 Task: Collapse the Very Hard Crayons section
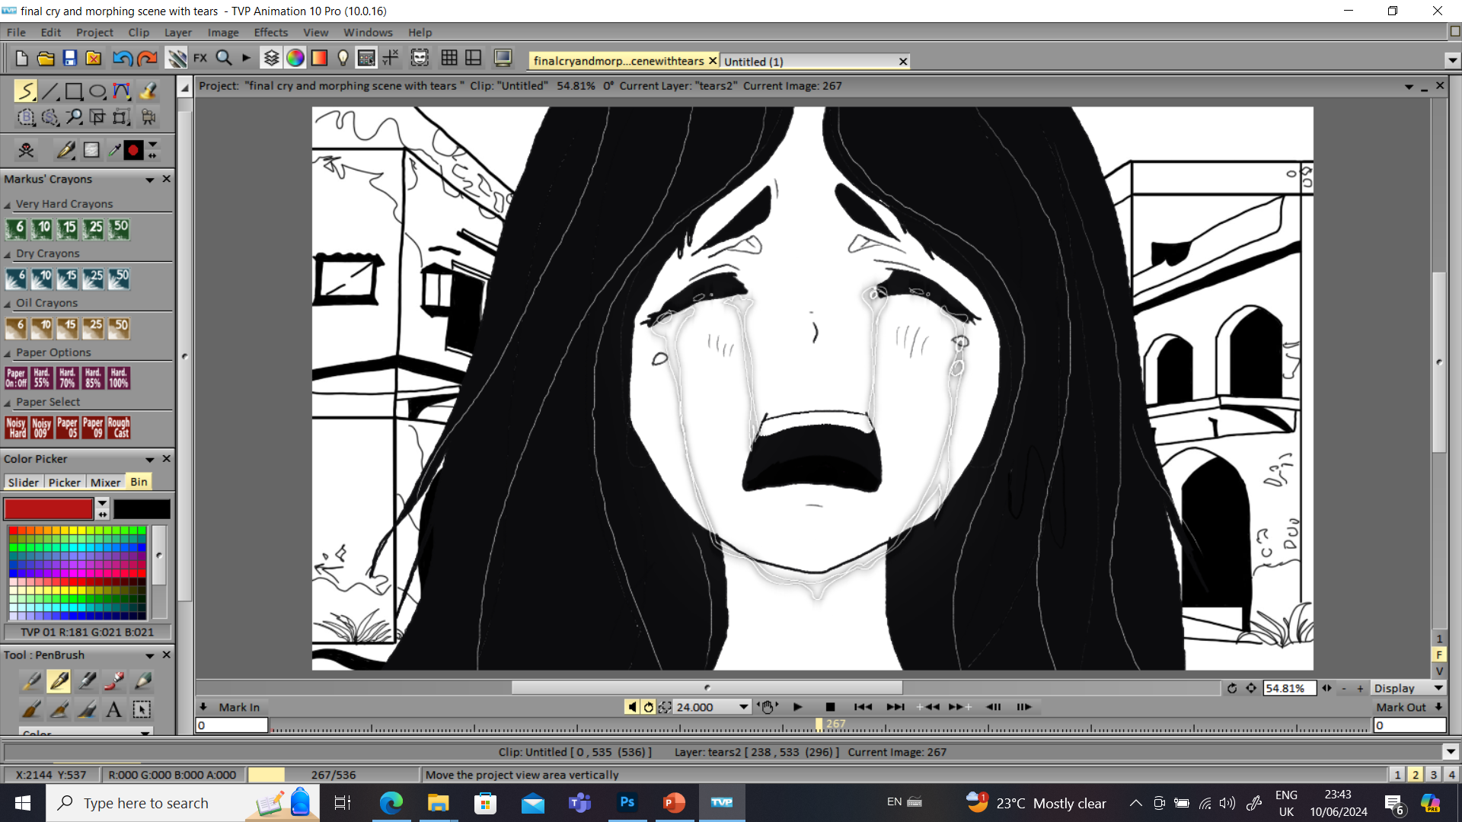[8, 205]
